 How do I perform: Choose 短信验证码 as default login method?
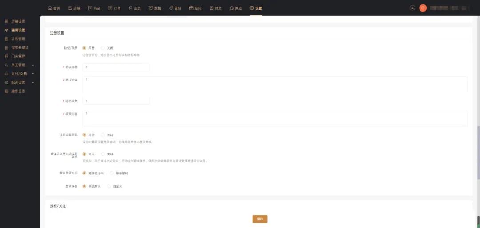pyautogui.click(x=84, y=173)
